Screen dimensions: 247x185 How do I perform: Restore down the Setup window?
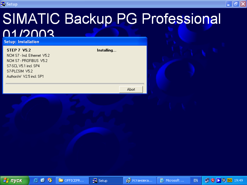tap(236, 4)
